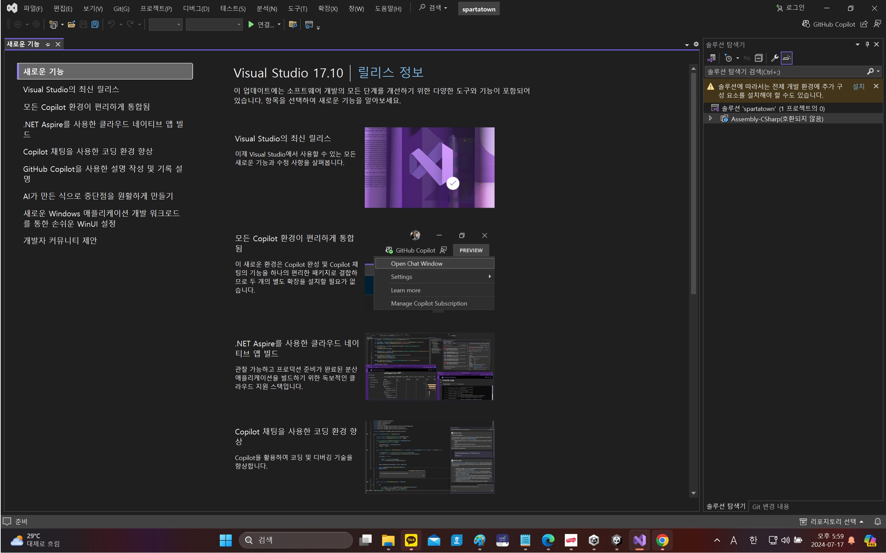886x553 pixels.
Task: Open the Pending Changes Filter dropdown arrow
Action: (x=738, y=58)
